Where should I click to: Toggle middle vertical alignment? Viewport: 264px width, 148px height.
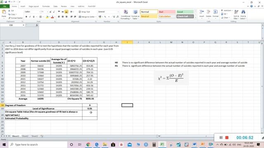tap(63, 12)
